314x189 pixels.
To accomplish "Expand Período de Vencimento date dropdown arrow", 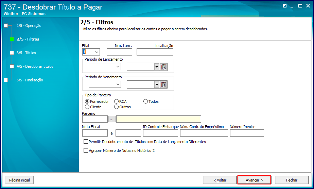I will 157,84.
